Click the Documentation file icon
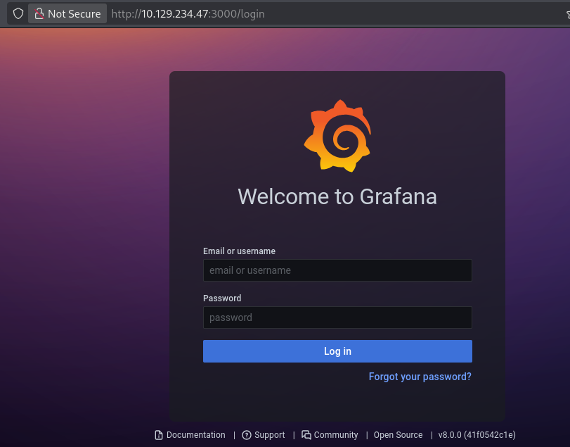The width and height of the screenshot is (570, 447). 159,435
